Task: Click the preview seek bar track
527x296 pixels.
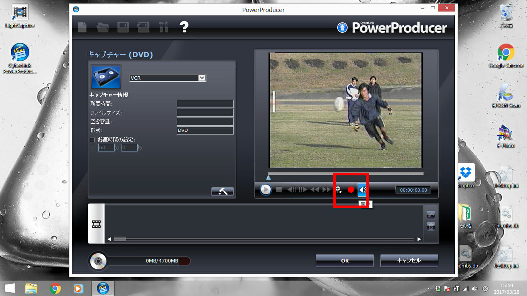Action: pos(346,173)
